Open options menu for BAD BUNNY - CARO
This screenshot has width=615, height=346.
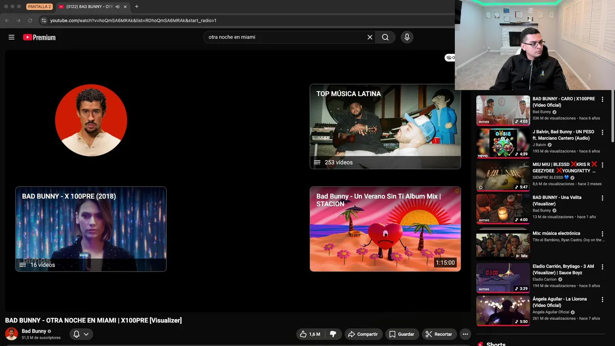pos(602,99)
